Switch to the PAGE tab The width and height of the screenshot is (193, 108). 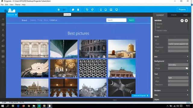[x=185, y=15]
